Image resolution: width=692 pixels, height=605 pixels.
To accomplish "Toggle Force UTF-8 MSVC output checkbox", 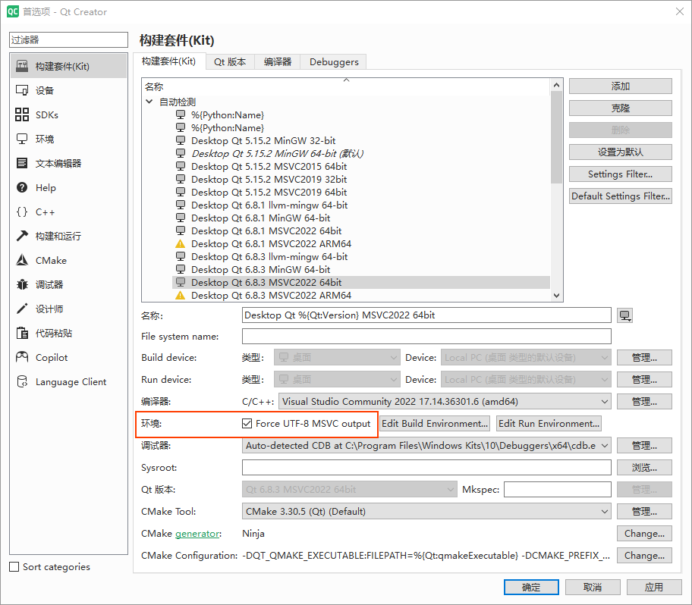I will click(x=247, y=424).
